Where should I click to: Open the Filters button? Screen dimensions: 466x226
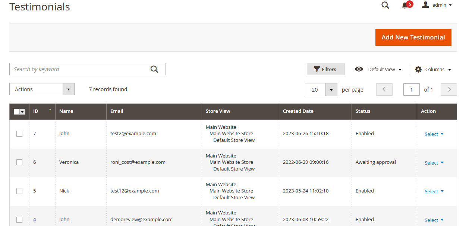click(x=325, y=69)
